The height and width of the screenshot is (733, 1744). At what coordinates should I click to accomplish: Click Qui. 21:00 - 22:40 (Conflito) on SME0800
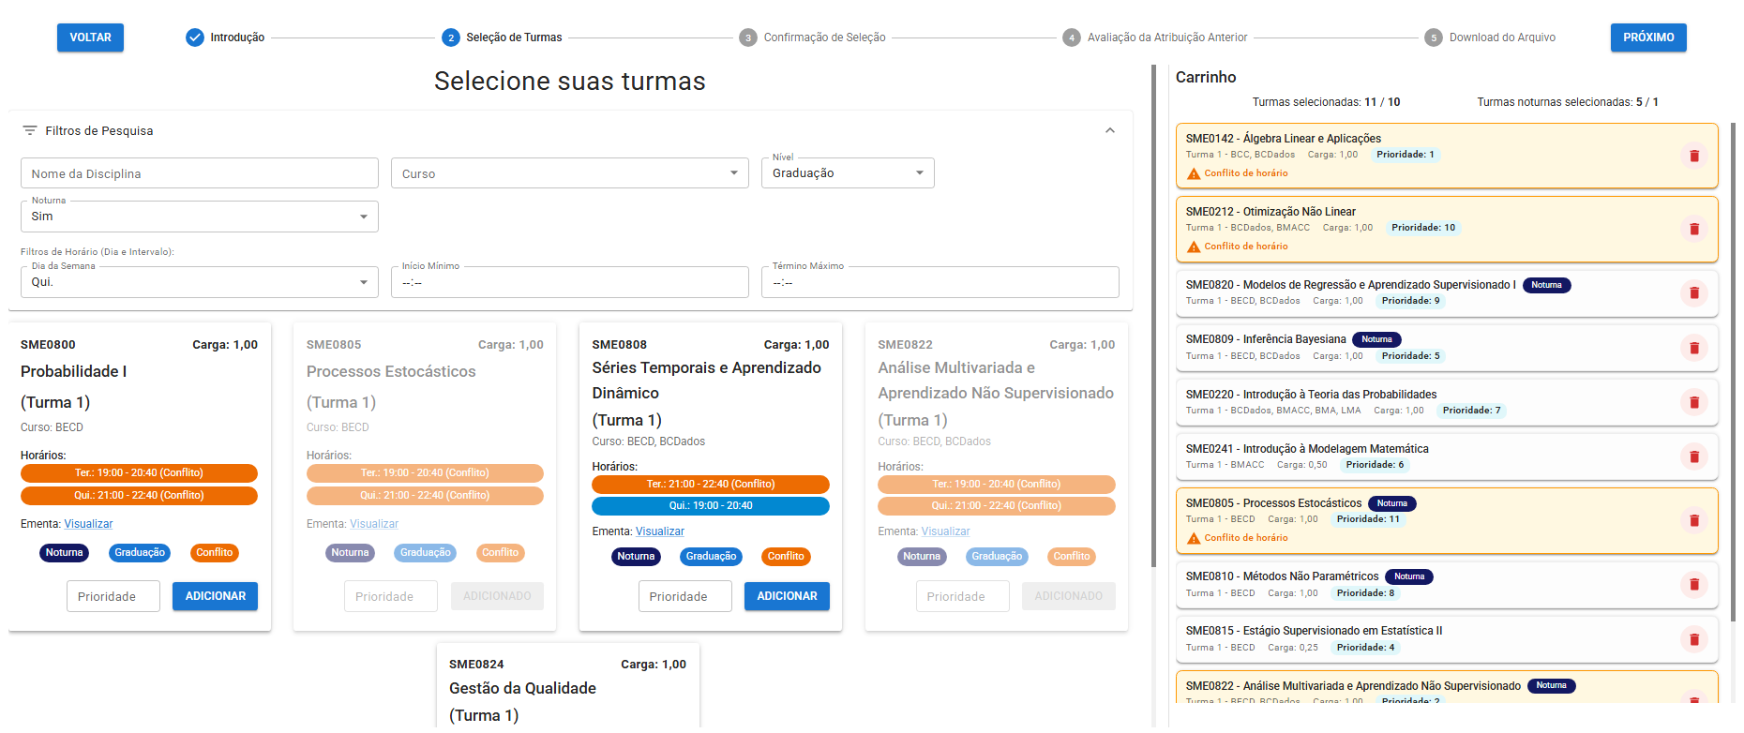139,496
